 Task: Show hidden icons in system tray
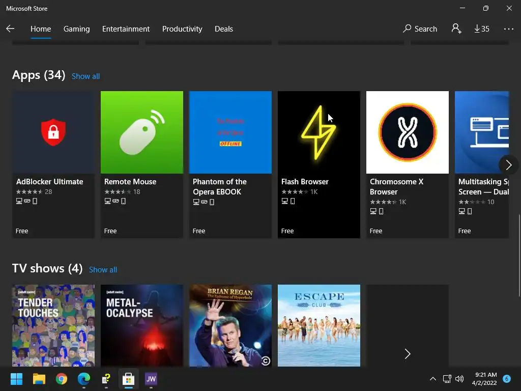432,379
